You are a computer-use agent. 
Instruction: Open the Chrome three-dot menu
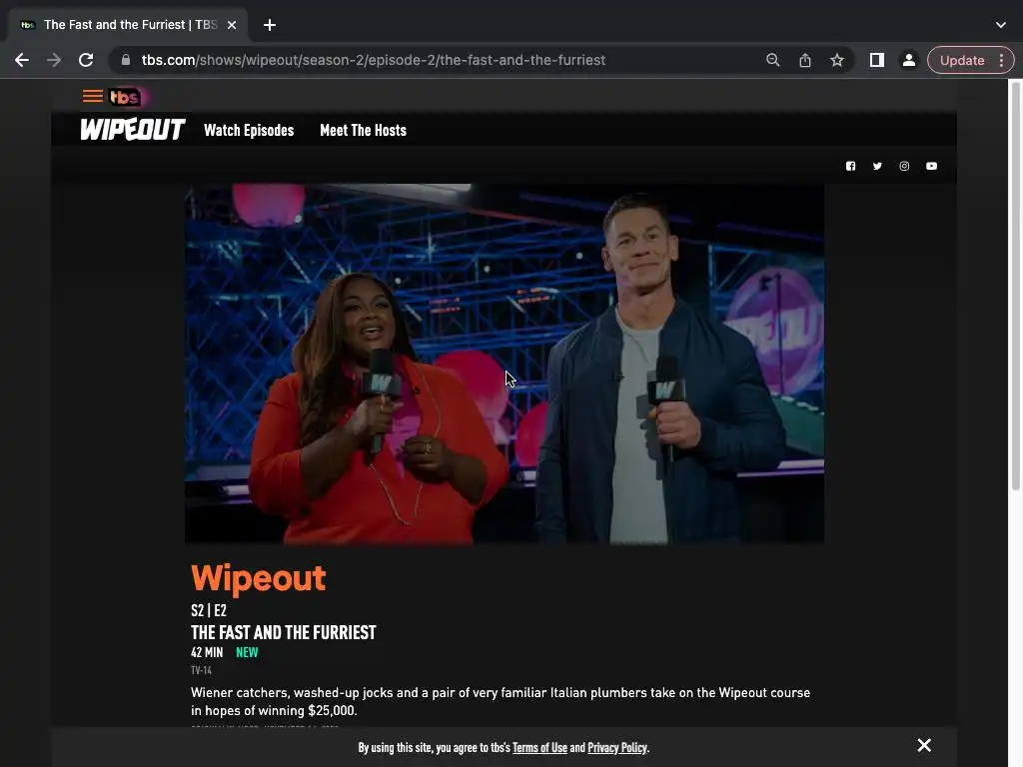click(x=1001, y=60)
